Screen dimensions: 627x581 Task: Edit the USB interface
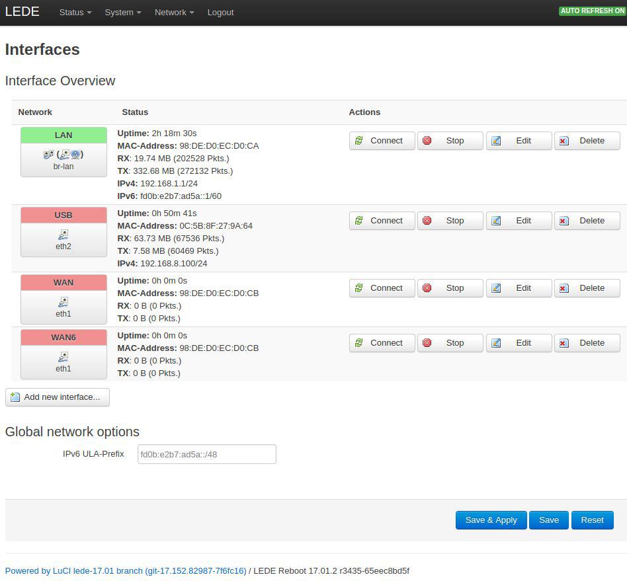click(519, 221)
